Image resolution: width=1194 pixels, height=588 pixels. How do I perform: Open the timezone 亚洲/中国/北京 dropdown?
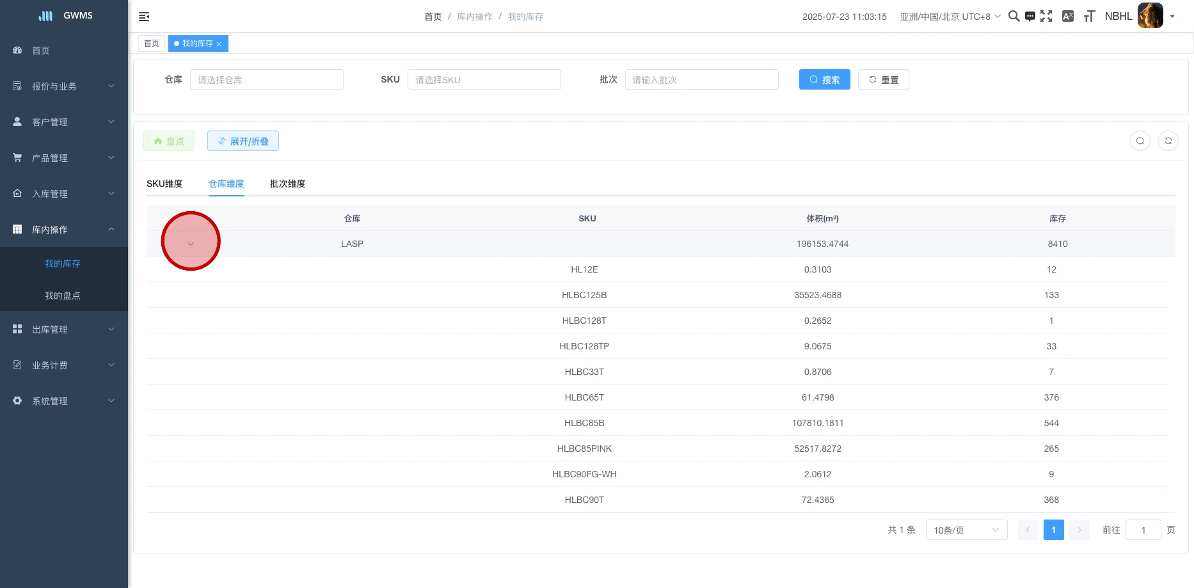tap(950, 17)
